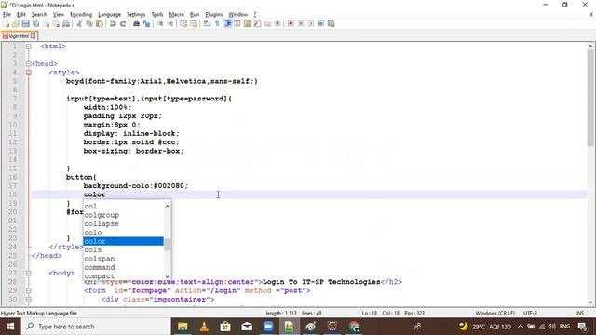This screenshot has width=596, height=335.
Task: Click the Windows taskbar search box
Action: [x=96, y=327]
